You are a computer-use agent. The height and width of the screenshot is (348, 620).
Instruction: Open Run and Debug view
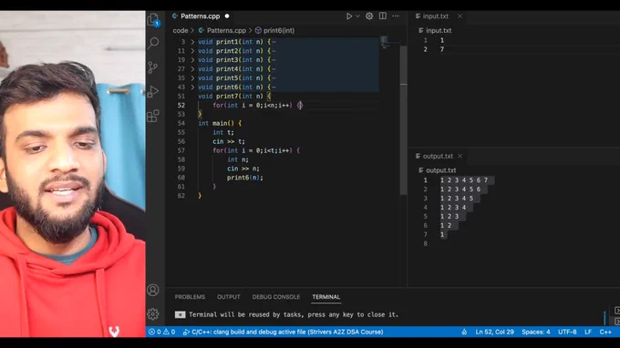[x=153, y=92]
